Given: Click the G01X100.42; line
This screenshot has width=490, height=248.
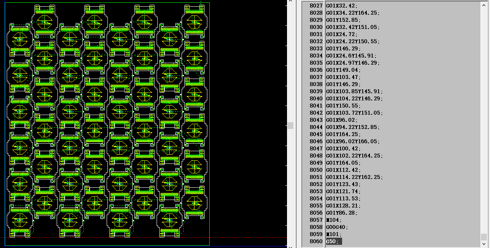Looking at the screenshot, I should [343, 149].
